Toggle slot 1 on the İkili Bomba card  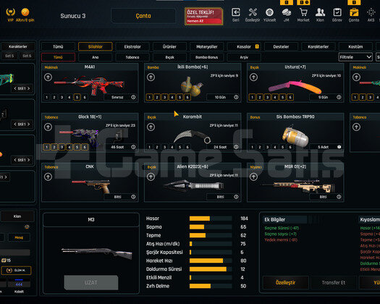149,97
